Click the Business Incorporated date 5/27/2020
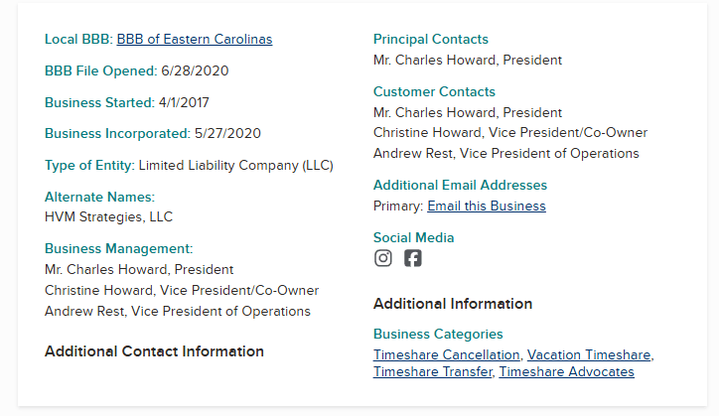Screen dimensions: 719x416 pyautogui.click(x=227, y=133)
